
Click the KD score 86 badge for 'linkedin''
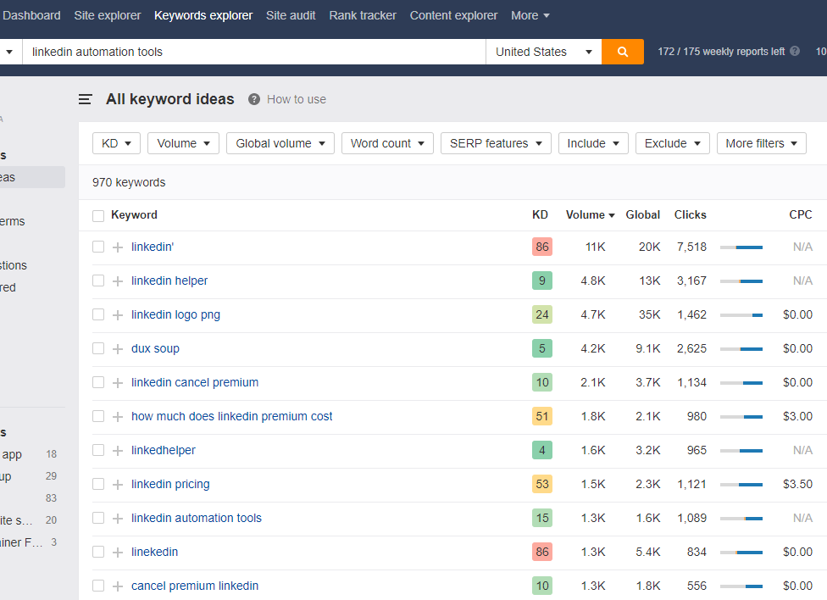[x=542, y=247]
